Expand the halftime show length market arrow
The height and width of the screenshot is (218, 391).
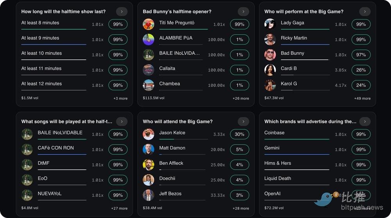tap(122, 12)
